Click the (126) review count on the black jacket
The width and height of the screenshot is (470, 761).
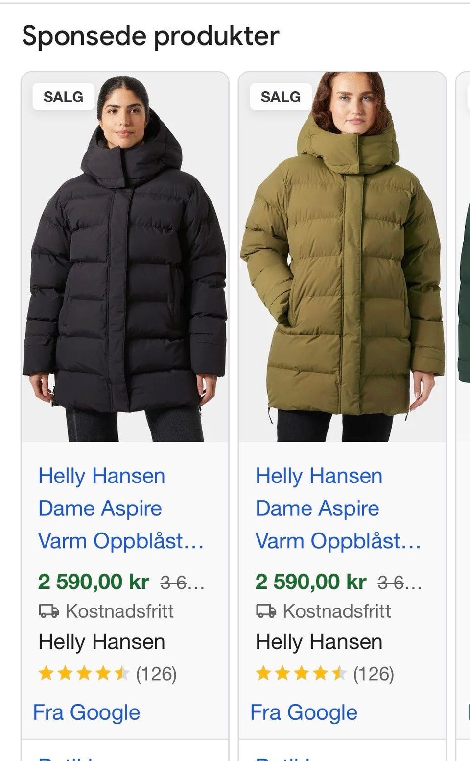click(x=156, y=674)
